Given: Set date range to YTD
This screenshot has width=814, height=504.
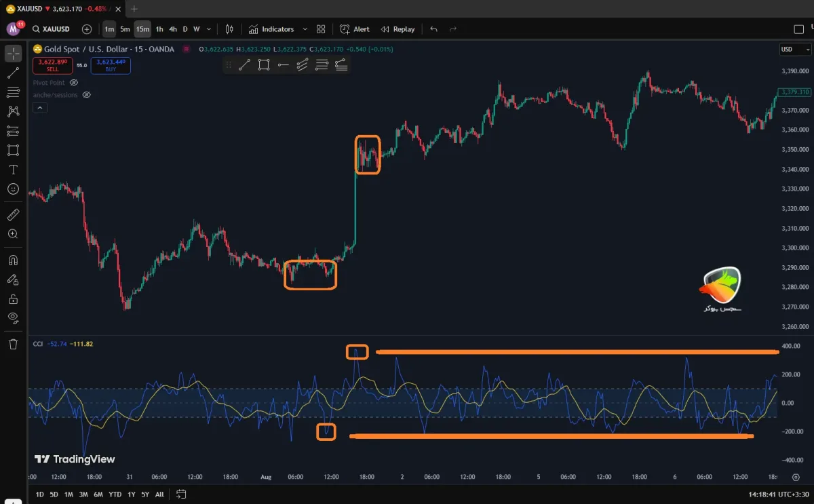Looking at the screenshot, I should [115, 495].
